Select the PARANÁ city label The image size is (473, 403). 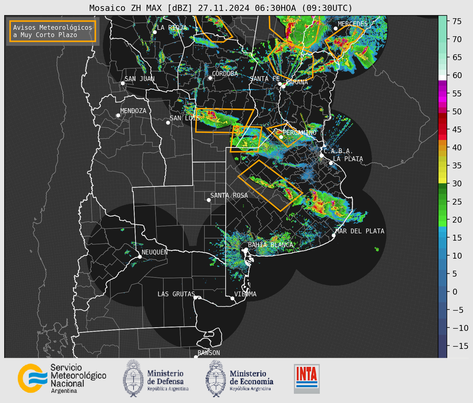point(297,82)
